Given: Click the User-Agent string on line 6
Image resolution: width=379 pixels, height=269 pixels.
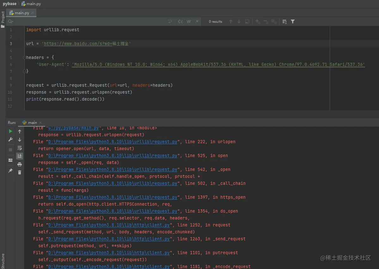Looking at the screenshot, I should coord(218,65).
